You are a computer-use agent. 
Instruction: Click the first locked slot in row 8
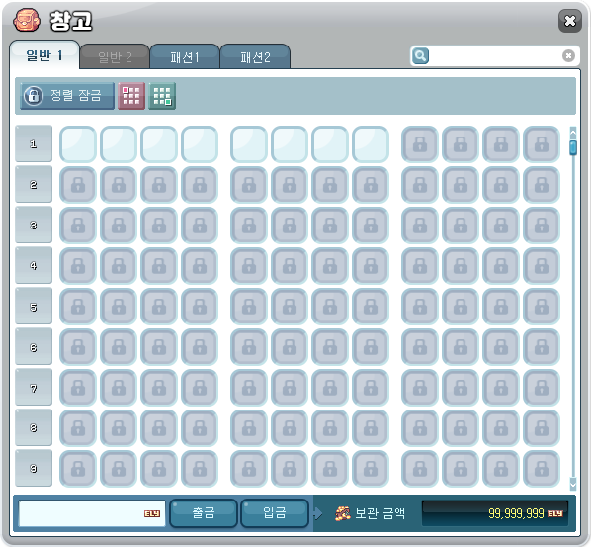[x=78, y=428]
